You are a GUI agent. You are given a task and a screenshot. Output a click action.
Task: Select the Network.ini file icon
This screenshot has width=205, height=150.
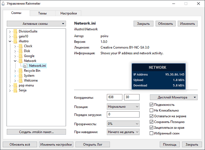(25, 66)
